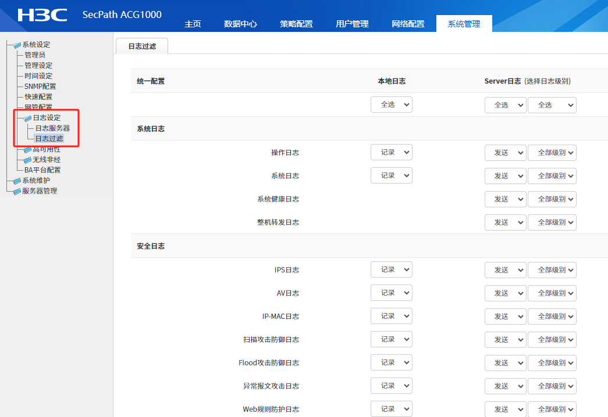Open 系统健康日志 全部级别 level dropdown
The image size is (608, 417).
(x=552, y=199)
